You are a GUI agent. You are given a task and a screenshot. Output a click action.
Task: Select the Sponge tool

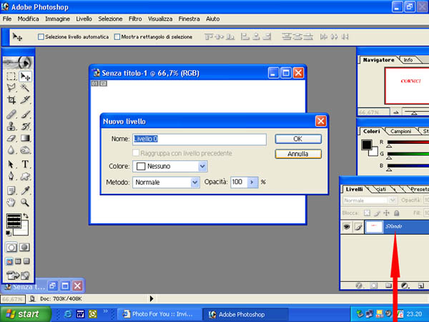pos(25,150)
